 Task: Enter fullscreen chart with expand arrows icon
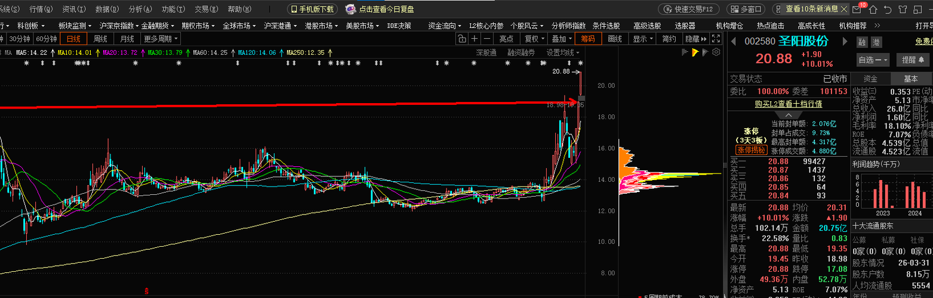716,39
